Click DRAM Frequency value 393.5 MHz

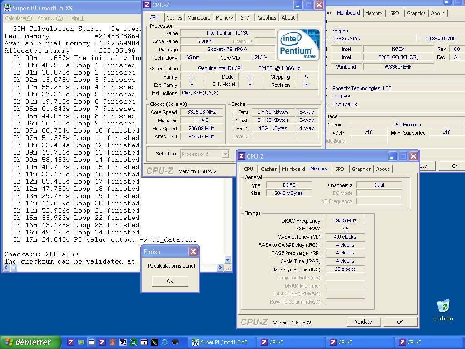pyautogui.click(x=345, y=220)
